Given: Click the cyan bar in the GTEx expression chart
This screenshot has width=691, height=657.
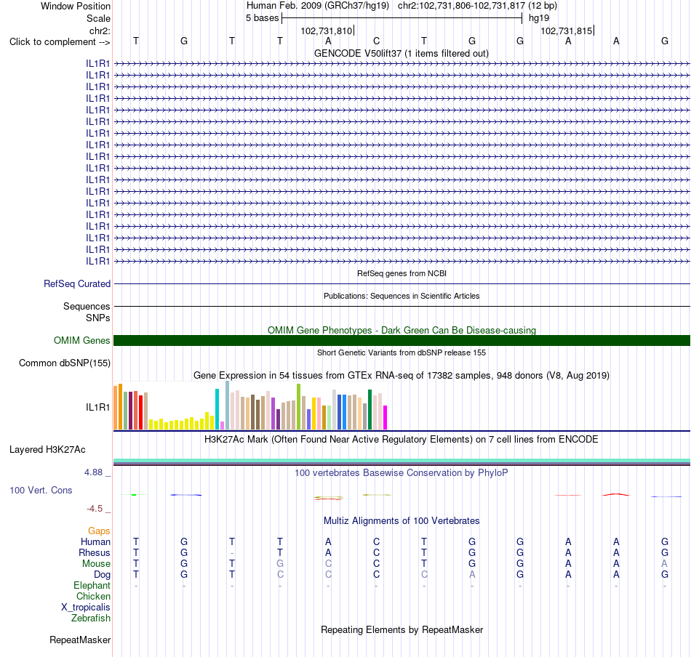Looking at the screenshot, I should click(x=217, y=409).
